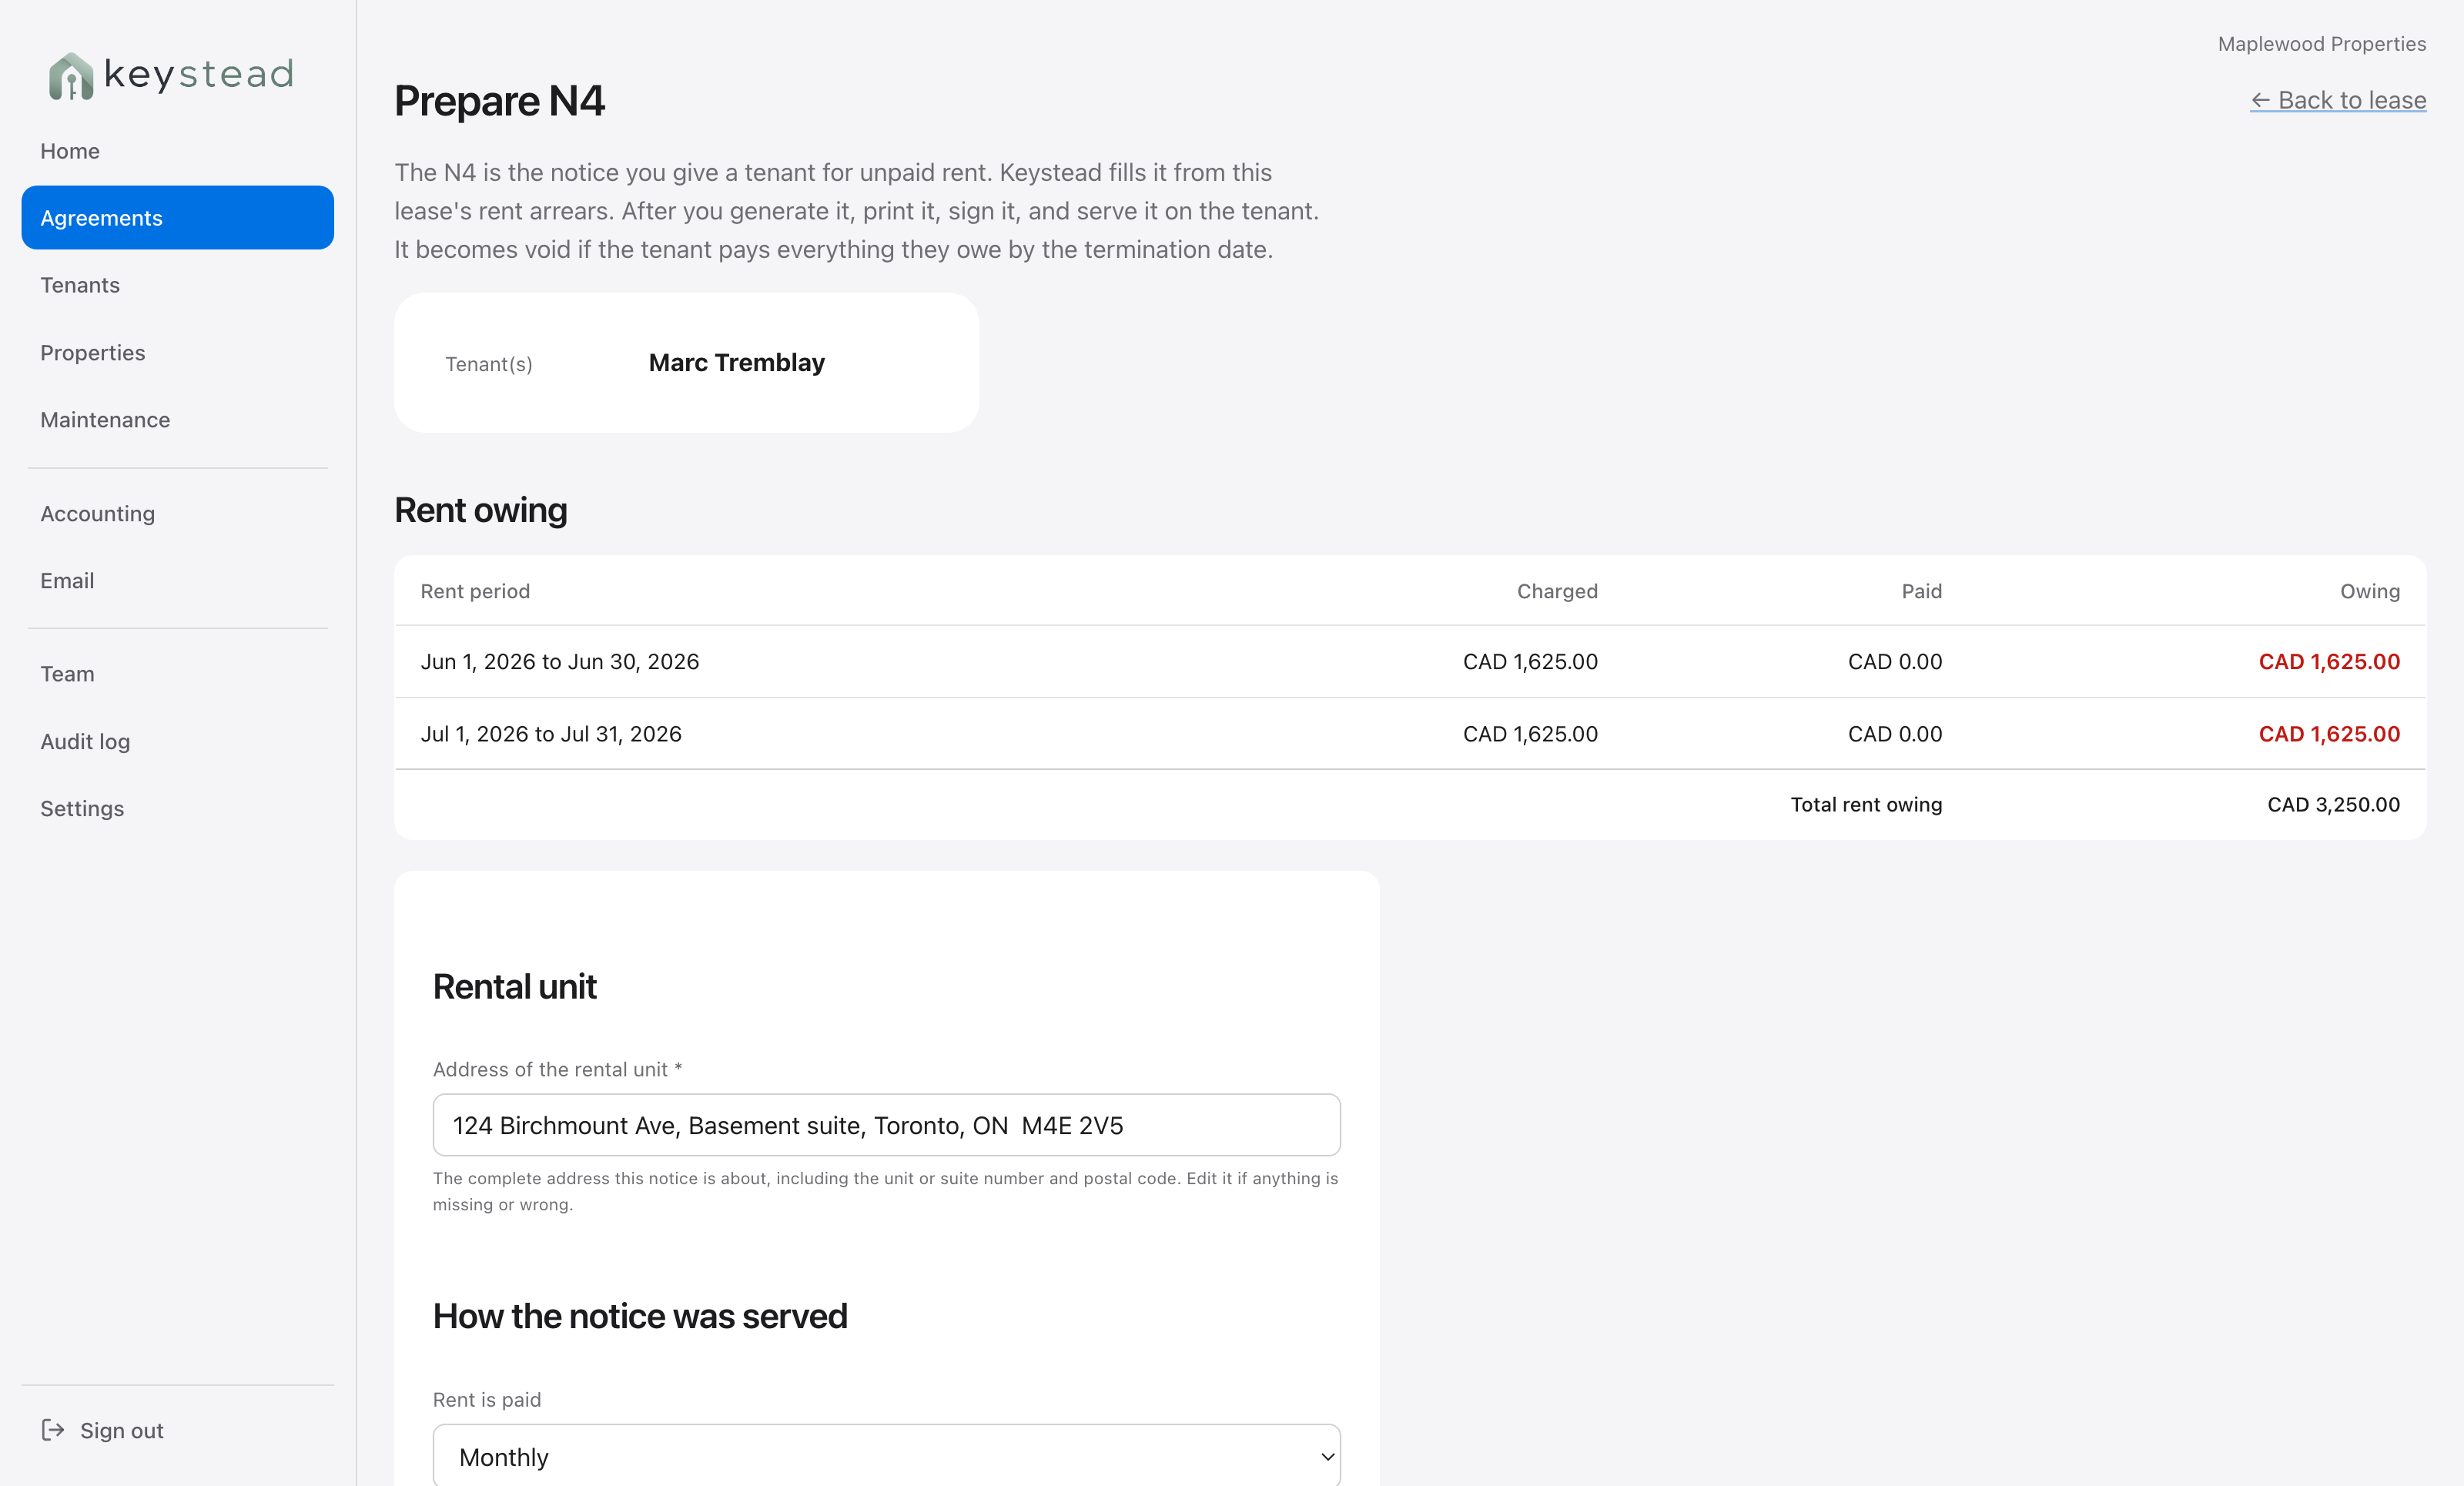This screenshot has height=1486, width=2464.
Task: Click the June paid amount CAD 0.00
Action: (1895, 661)
